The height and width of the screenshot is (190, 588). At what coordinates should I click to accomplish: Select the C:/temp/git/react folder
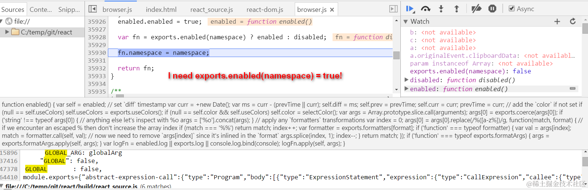click(x=46, y=32)
